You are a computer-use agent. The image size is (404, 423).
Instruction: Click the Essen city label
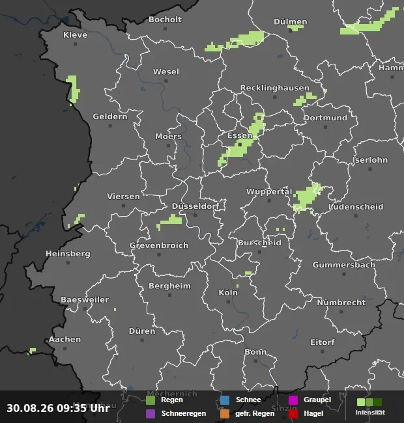coord(240,135)
